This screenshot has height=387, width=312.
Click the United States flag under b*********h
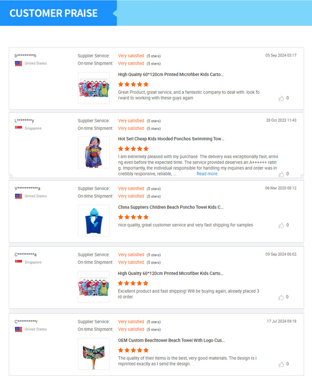coord(19,64)
